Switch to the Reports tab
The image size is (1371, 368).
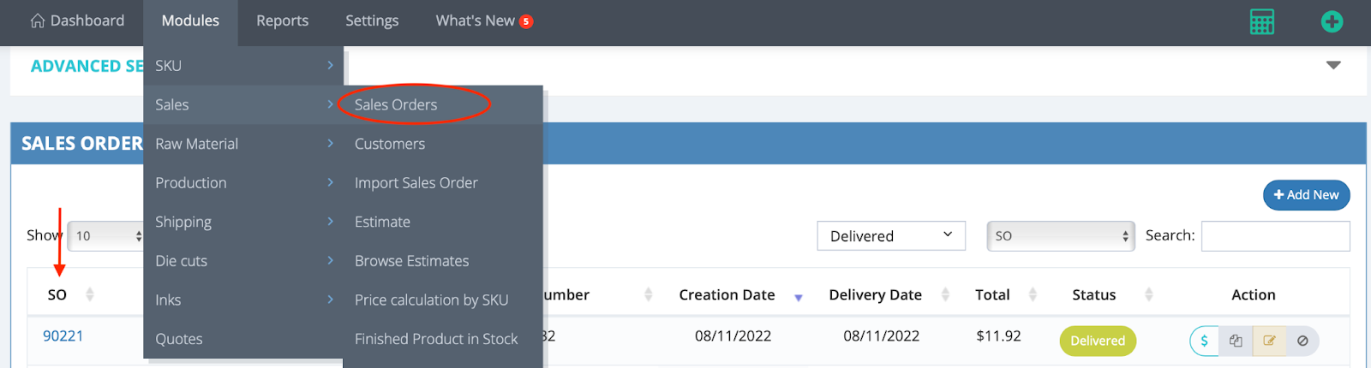pyautogui.click(x=282, y=21)
